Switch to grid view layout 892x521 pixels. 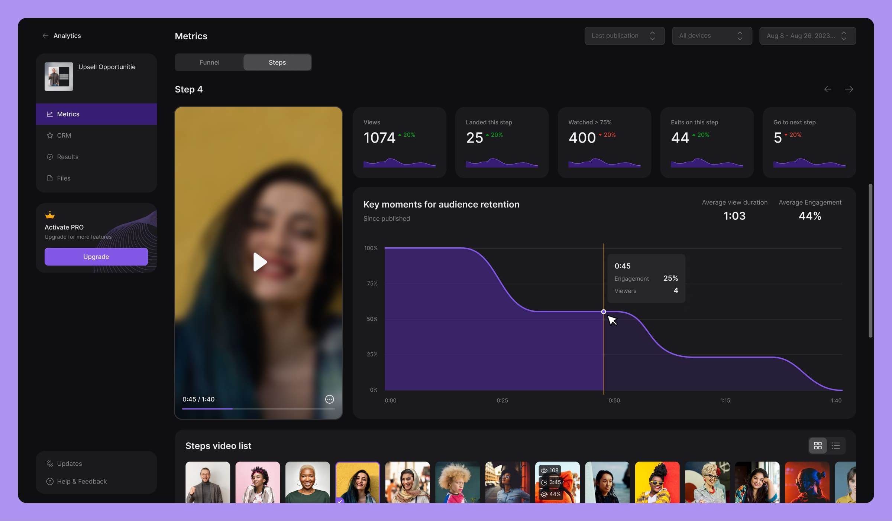818,446
